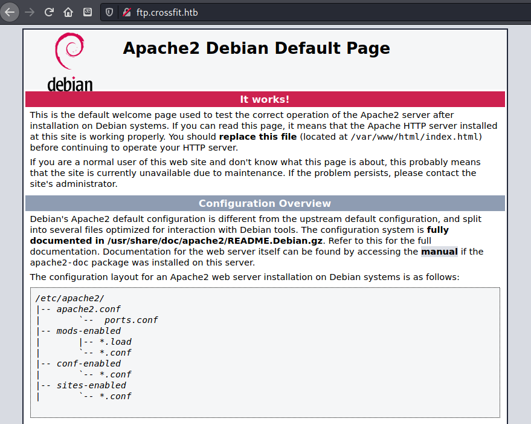Go back to the previous page

10,12
